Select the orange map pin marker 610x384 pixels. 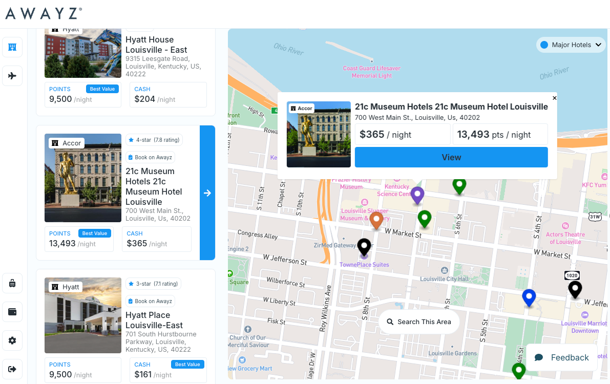point(376,220)
